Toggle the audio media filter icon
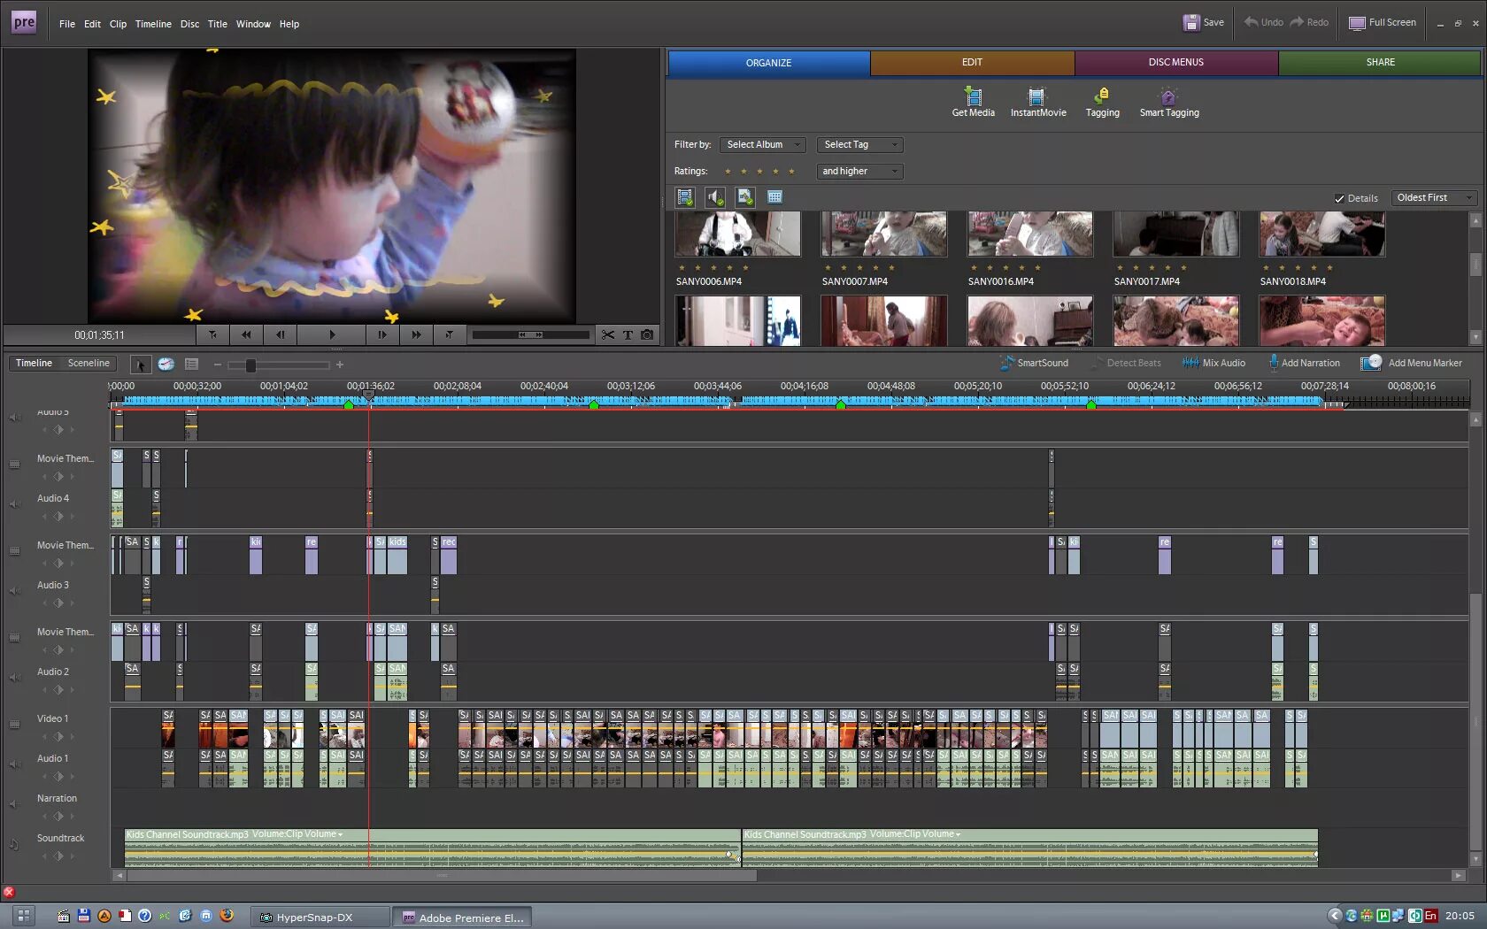 pos(715,197)
